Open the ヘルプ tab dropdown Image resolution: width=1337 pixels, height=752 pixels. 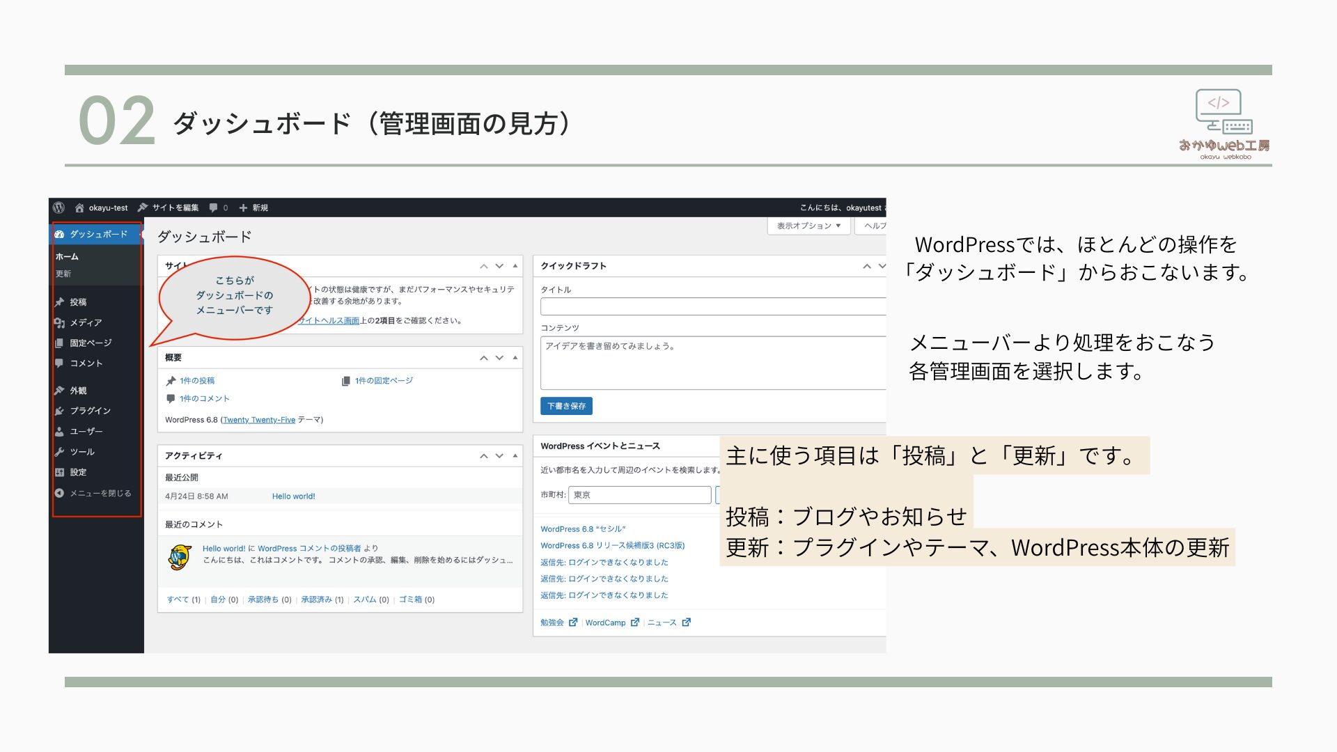pos(872,226)
